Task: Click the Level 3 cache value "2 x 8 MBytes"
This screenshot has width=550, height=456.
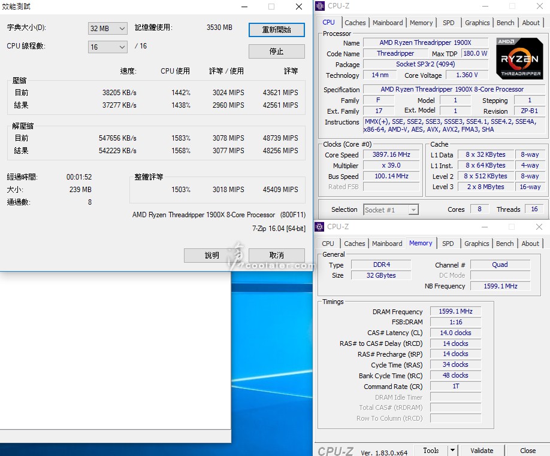Action: 485,187
